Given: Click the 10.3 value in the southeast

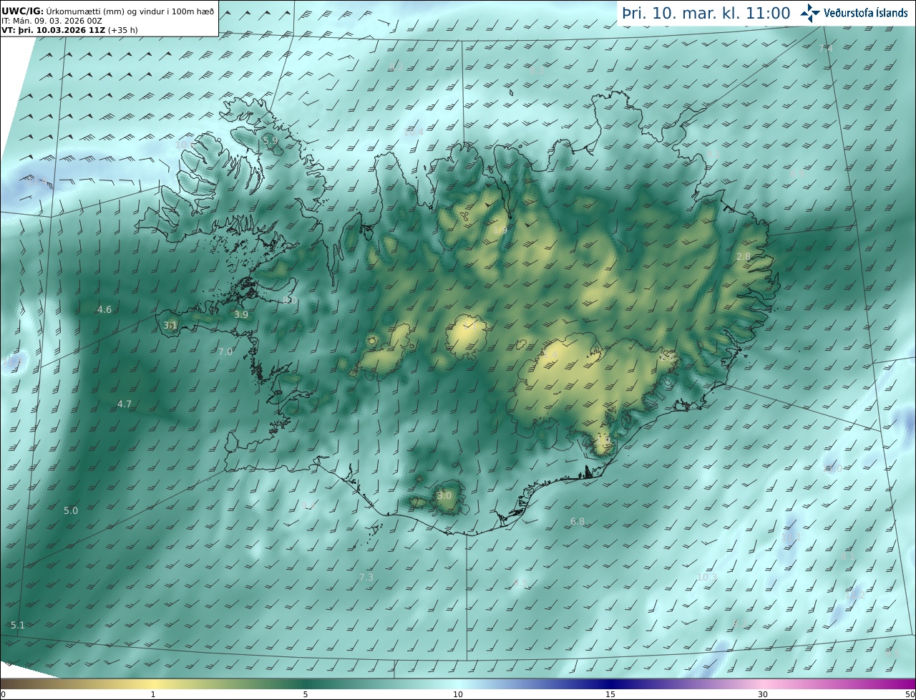Looking at the screenshot, I should pyautogui.click(x=707, y=577).
